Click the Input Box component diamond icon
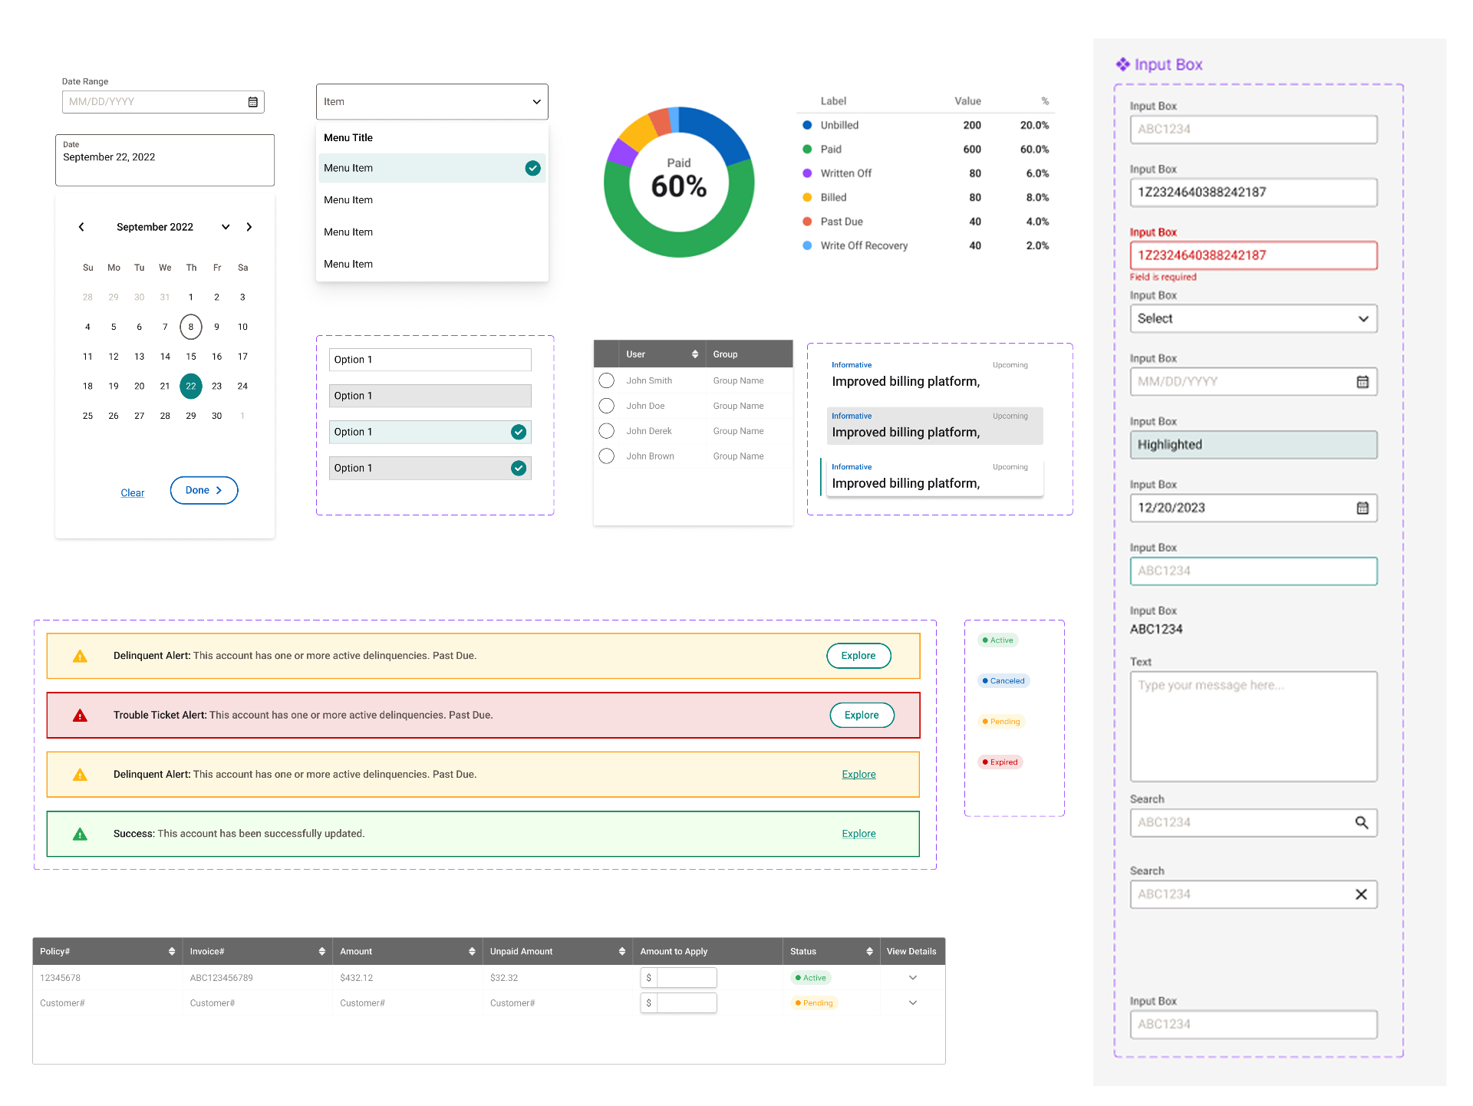This screenshot has height=1106, width=1473. point(1123,64)
